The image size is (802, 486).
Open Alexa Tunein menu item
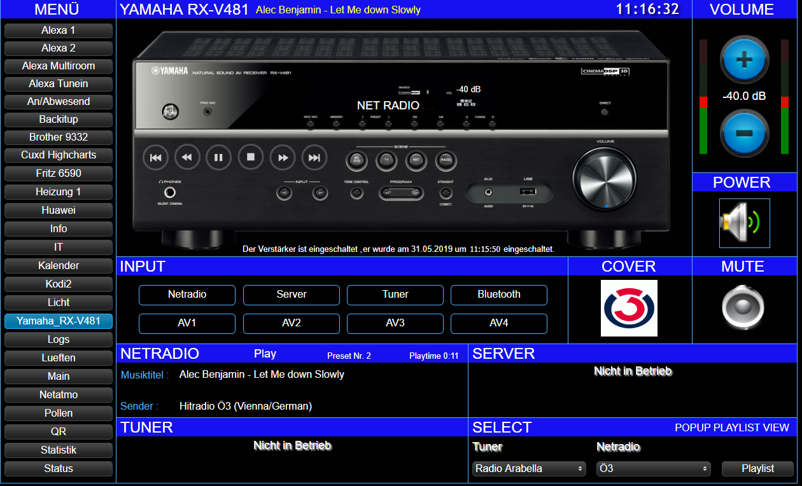pyautogui.click(x=59, y=84)
